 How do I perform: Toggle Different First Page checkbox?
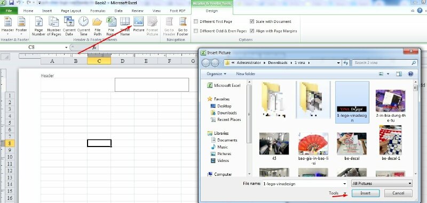pyautogui.click(x=196, y=21)
